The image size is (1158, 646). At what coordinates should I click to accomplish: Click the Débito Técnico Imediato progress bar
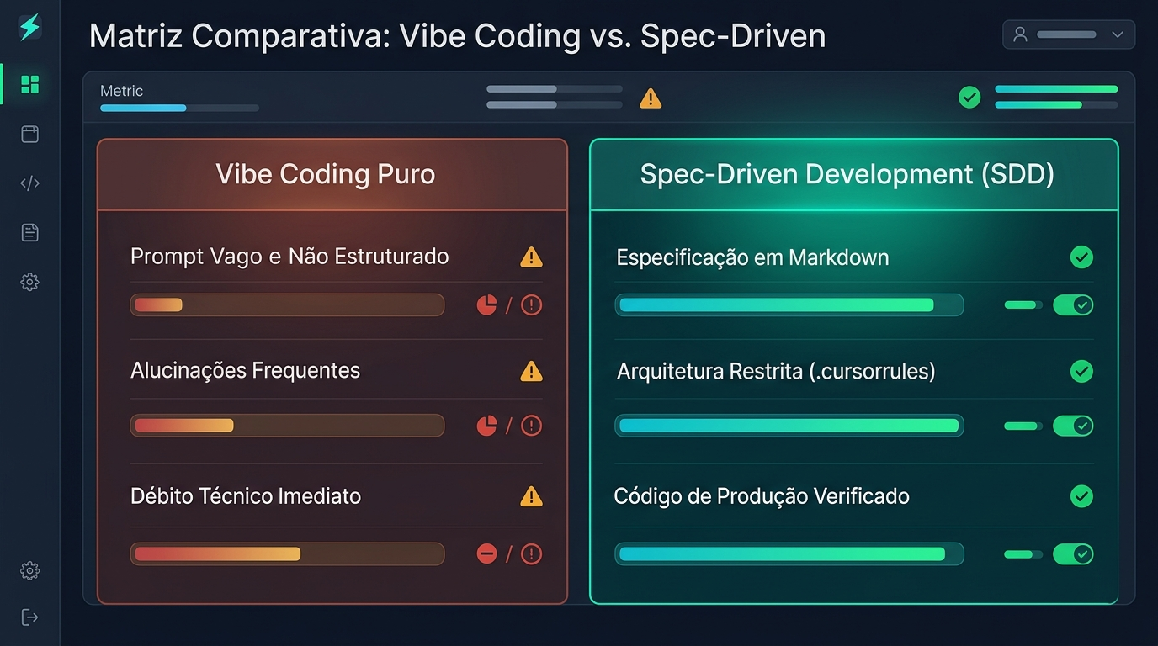tap(287, 553)
